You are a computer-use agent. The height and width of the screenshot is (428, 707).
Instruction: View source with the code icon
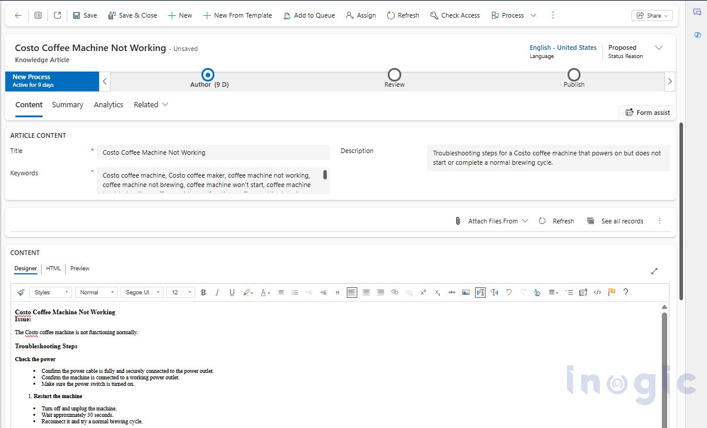[597, 292]
